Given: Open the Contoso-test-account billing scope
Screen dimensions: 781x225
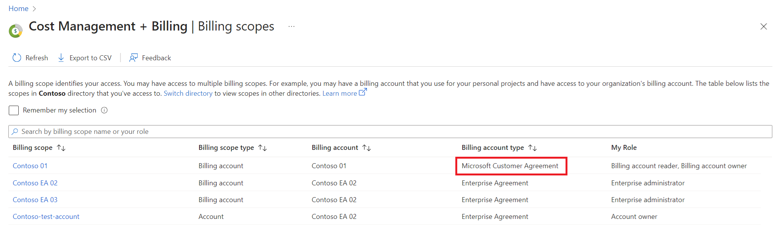Looking at the screenshot, I should pos(46,217).
